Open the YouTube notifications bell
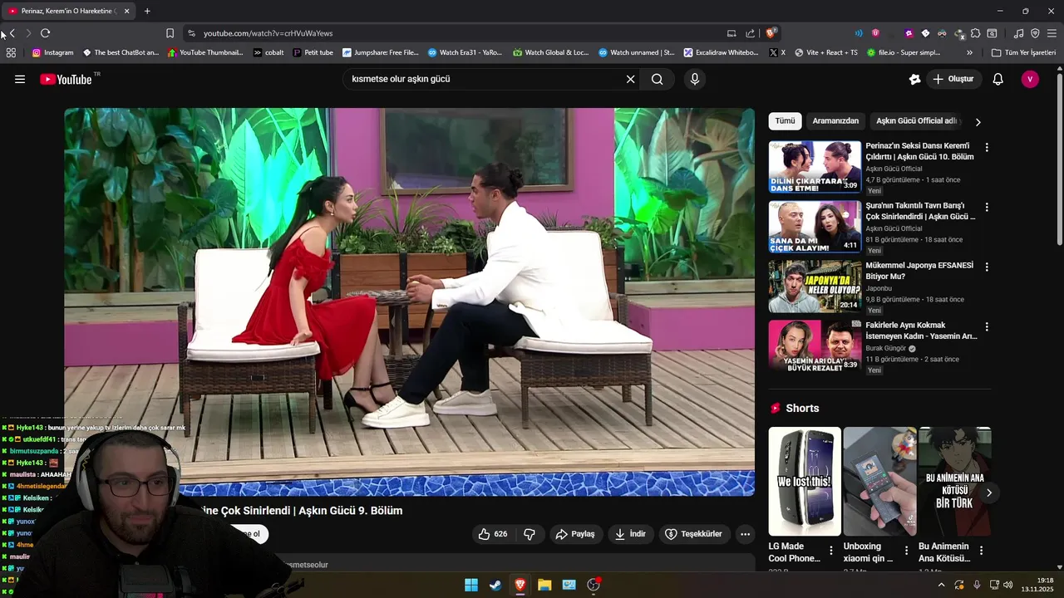Image resolution: width=1064 pixels, height=598 pixels. tap(998, 79)
